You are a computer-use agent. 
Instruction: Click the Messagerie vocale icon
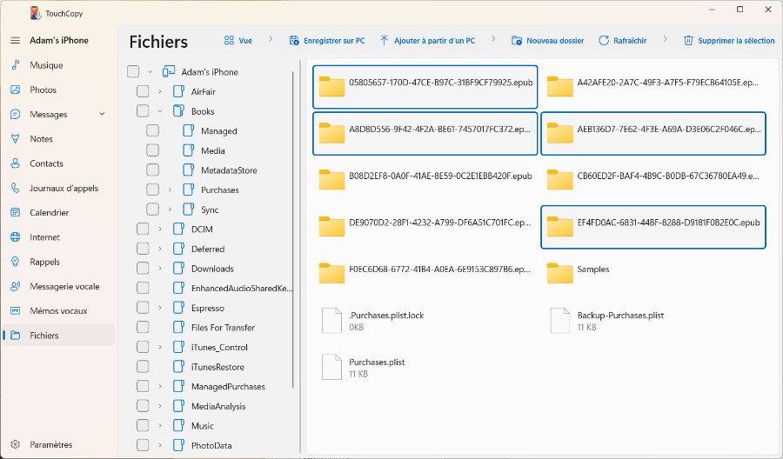[15, 286]
